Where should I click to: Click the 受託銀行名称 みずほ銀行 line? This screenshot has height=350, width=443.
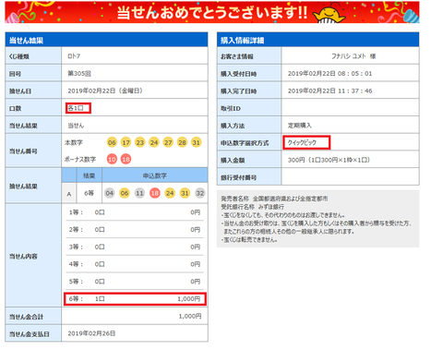[x=252, y=207]
